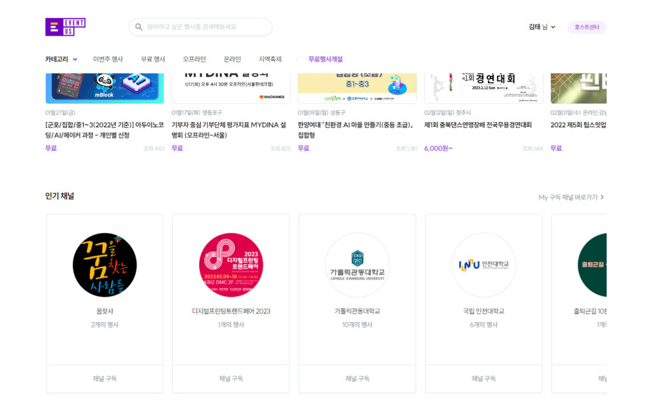Open My 구독 채널 바로가기 link
The image size is (653, 418).
coord(571,197)
